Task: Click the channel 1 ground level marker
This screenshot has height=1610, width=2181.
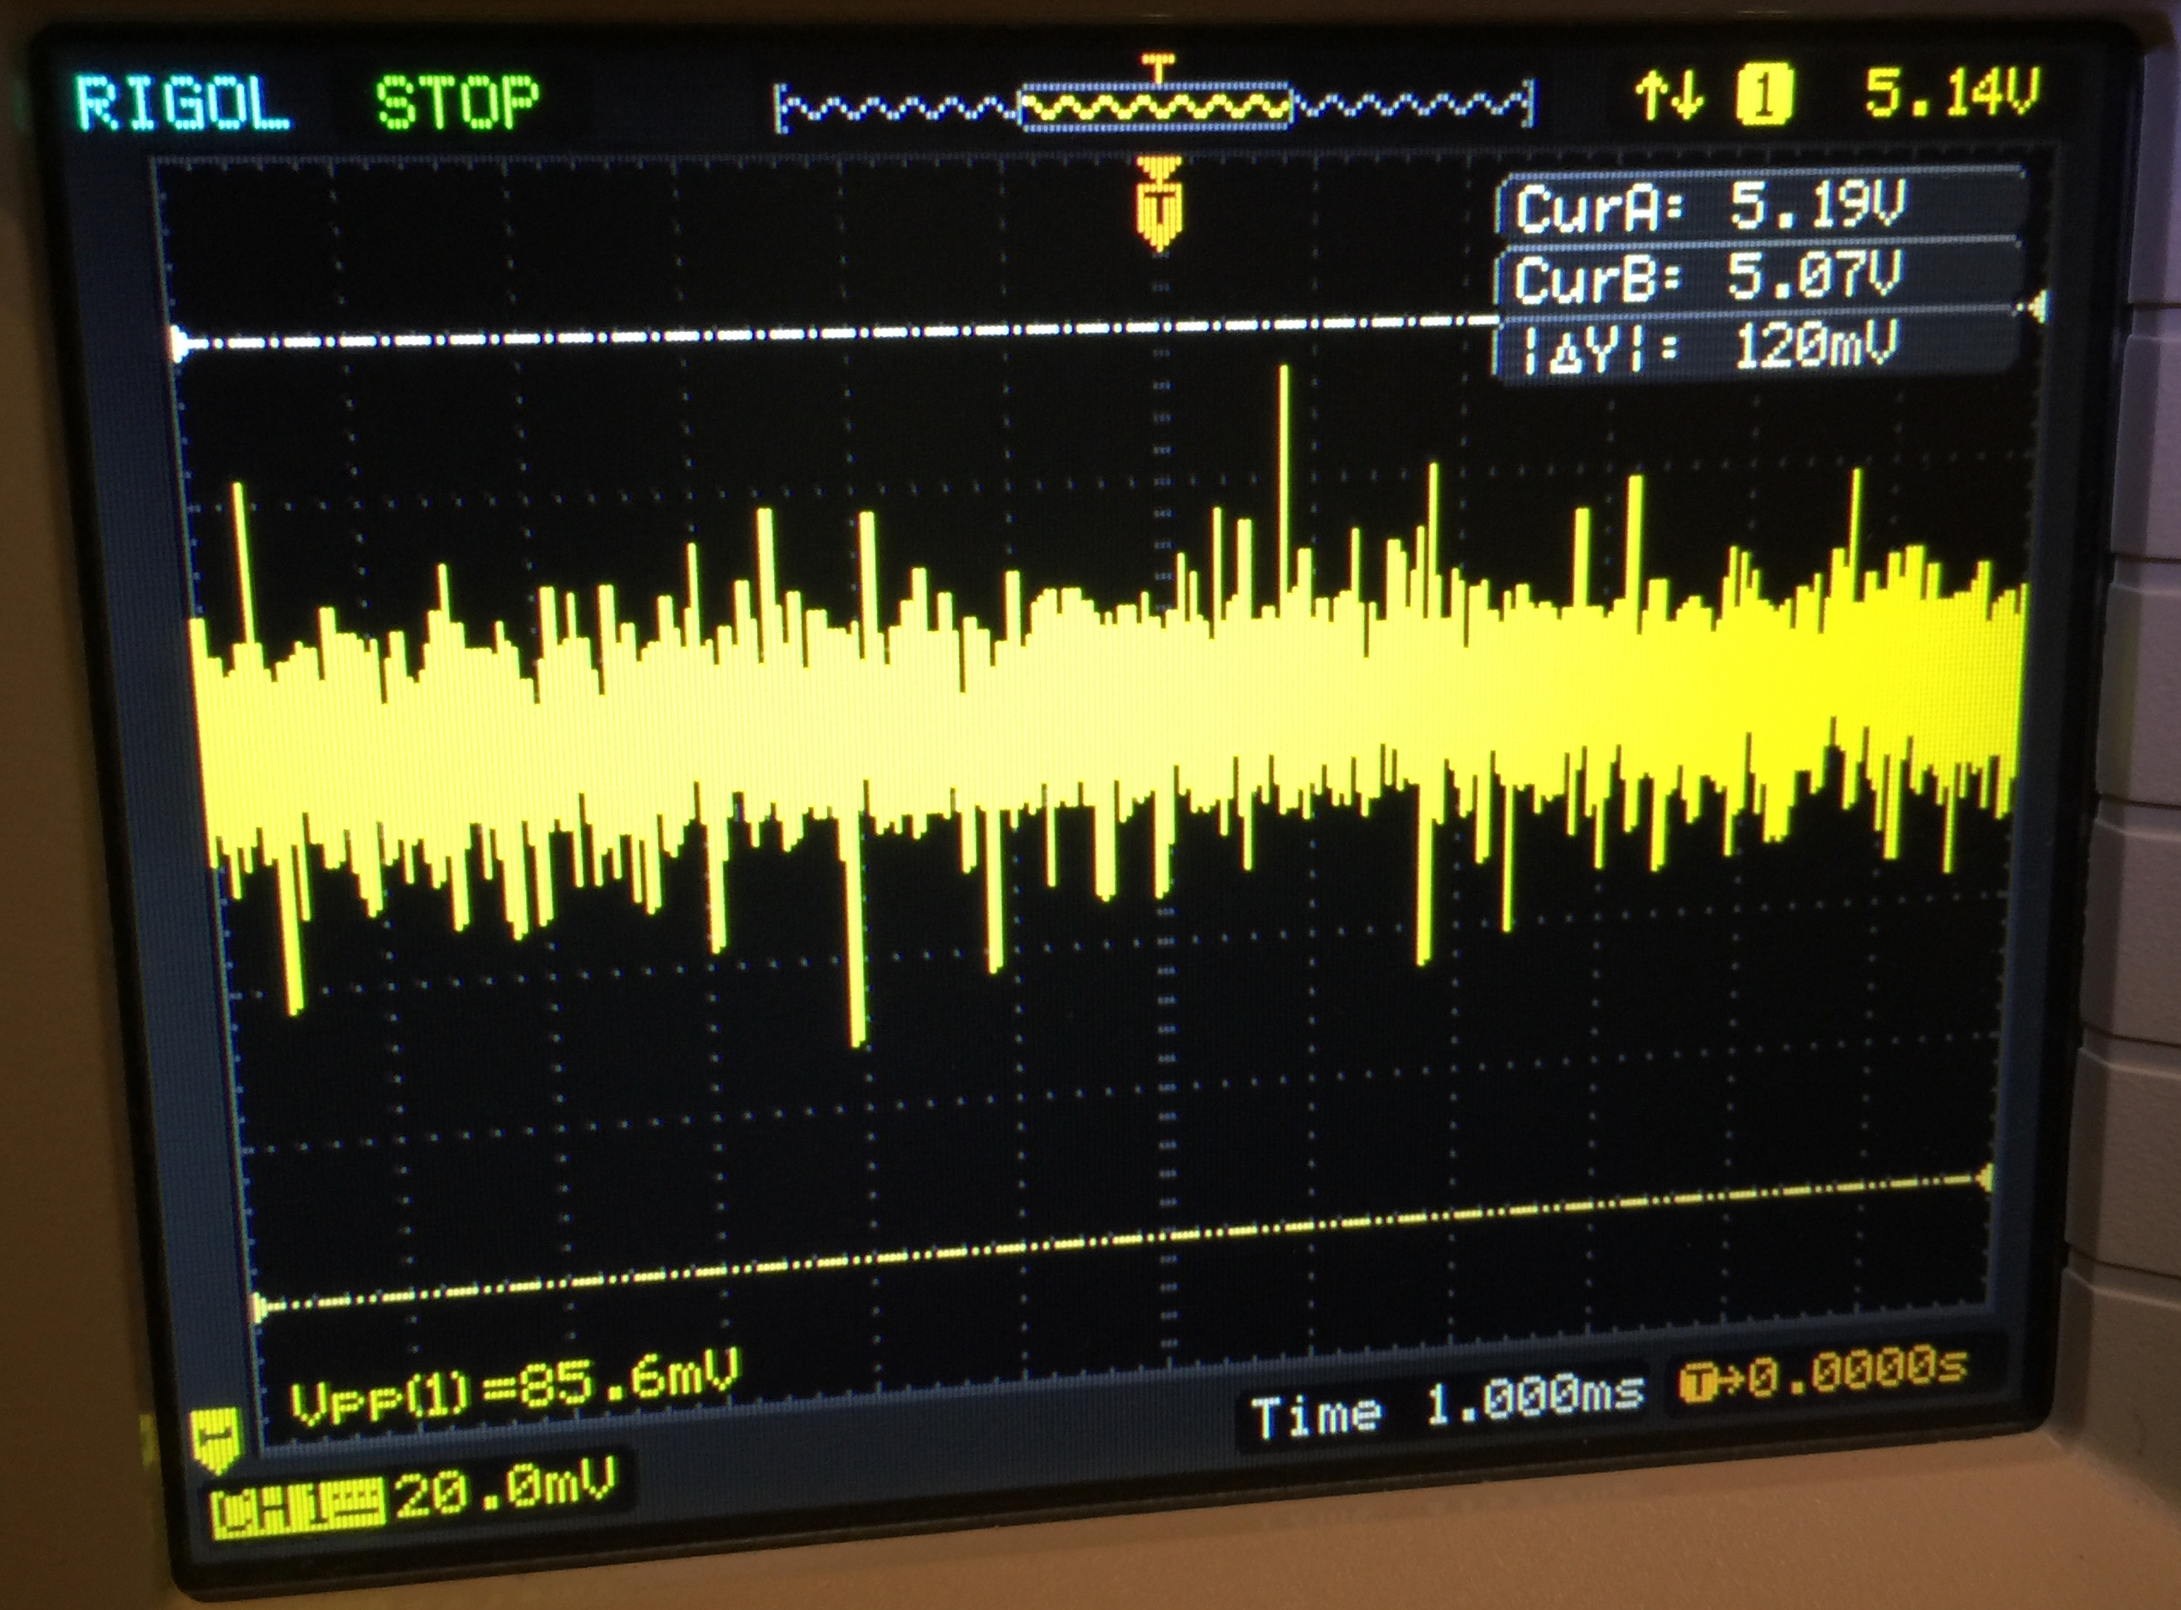Action: 216,1440
